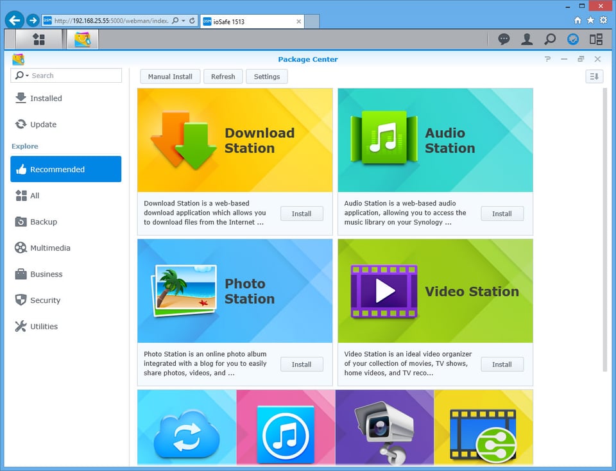Maximize the Package Center window
The image size is (616, 471).
581,59
